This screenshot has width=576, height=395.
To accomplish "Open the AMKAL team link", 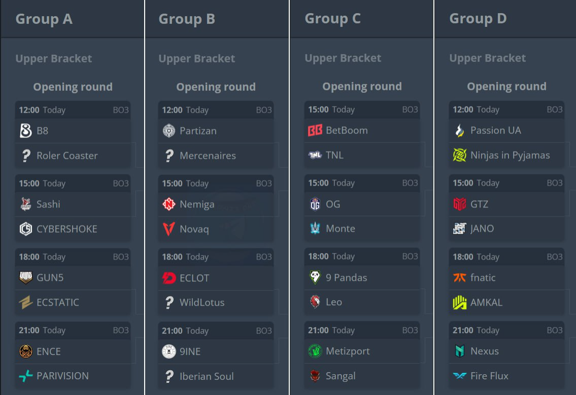I will pos(486,303).
